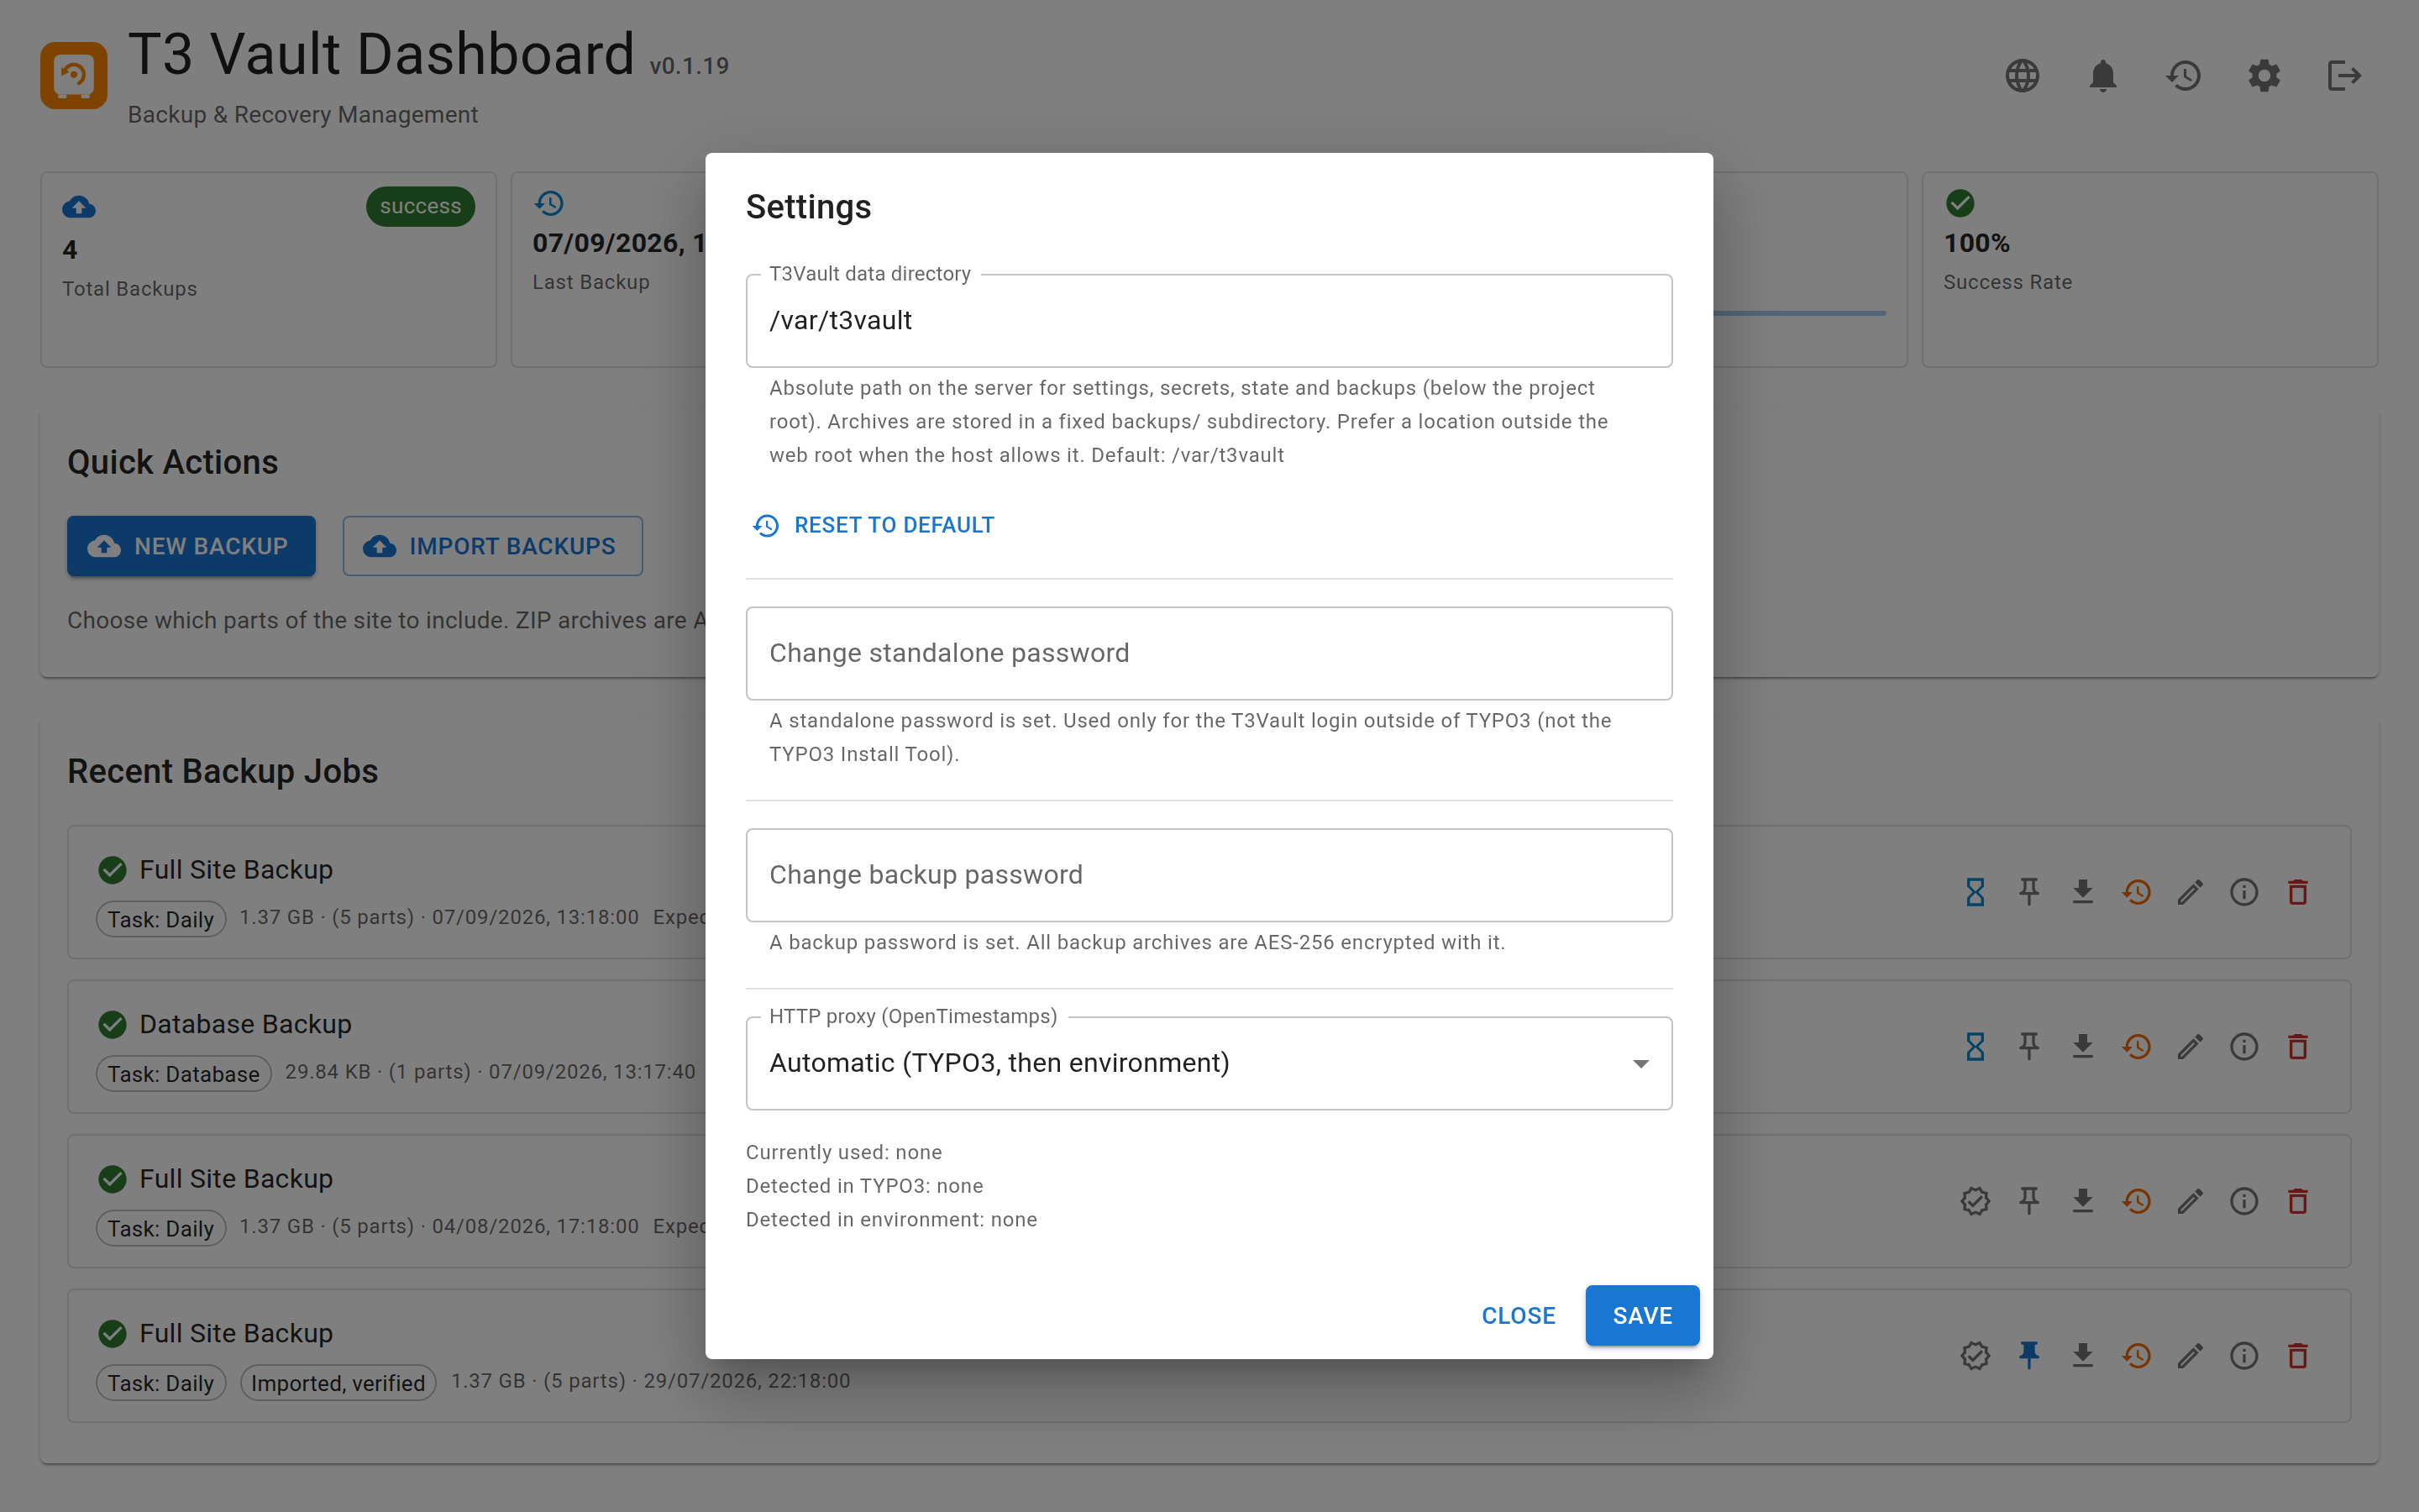
Task: Click green check on Database Backup row
Action: (x=113, y=1025)
